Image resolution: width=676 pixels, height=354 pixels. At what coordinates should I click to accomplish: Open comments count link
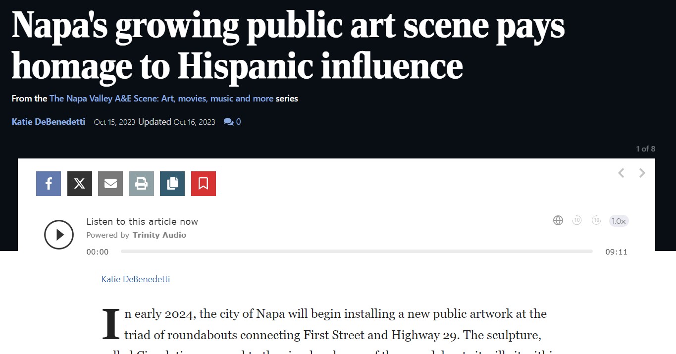point(232,122)
